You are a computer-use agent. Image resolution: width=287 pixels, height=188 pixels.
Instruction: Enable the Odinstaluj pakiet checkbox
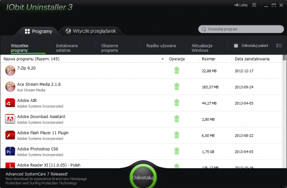[236, 46]
